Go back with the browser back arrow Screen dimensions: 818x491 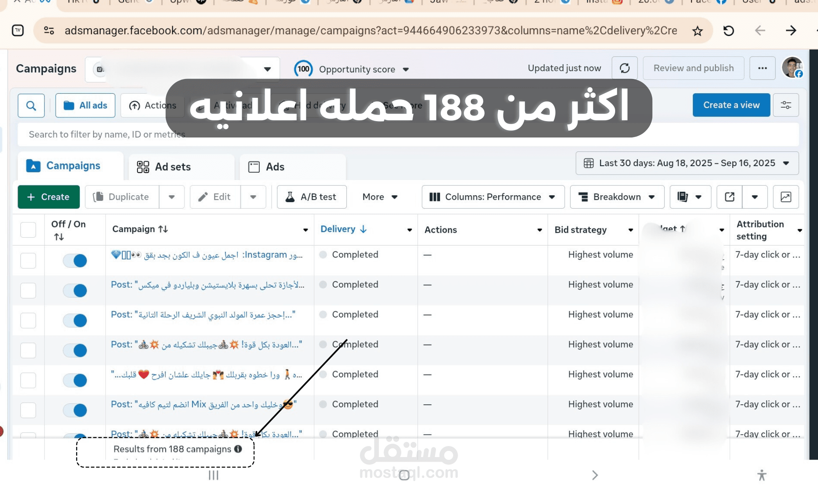coord(760,31)
